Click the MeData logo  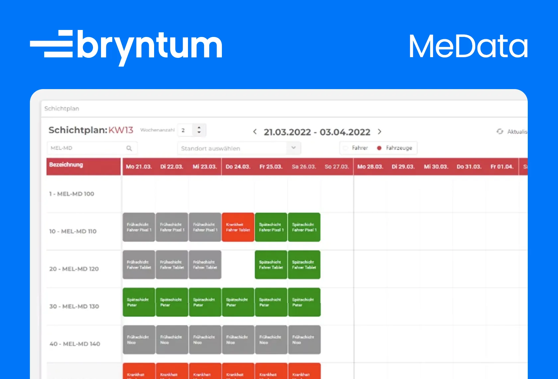pyautogui.click(x=468, y=46)
